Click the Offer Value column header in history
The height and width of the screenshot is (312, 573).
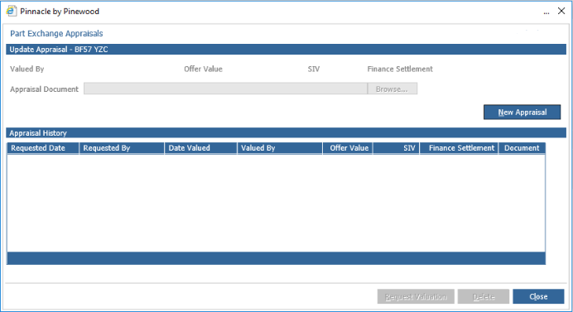[348, 148]
